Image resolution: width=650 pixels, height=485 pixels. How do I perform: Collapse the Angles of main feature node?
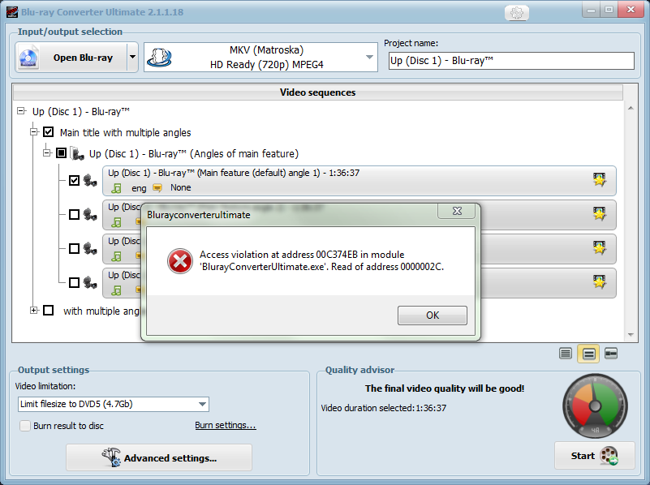click(x=48, y=153)
